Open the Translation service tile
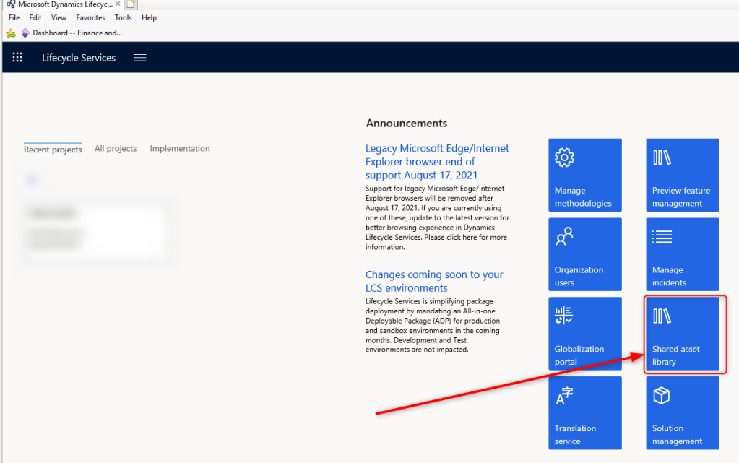Image resolution: width=739 pixels, height=463 pixels. click(584, 412)
